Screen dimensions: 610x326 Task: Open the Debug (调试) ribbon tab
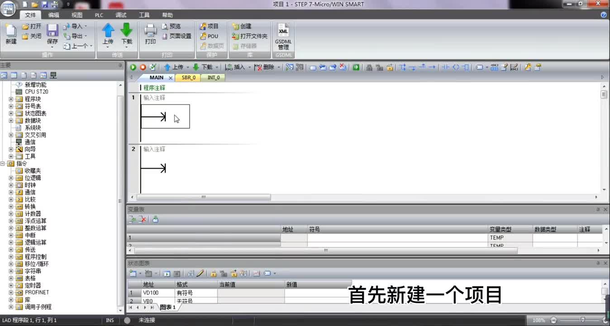(121, 15)
